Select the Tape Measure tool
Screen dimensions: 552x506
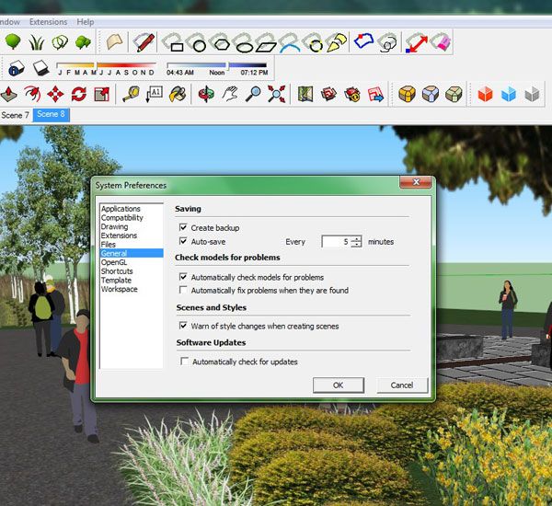click(131, 94)
